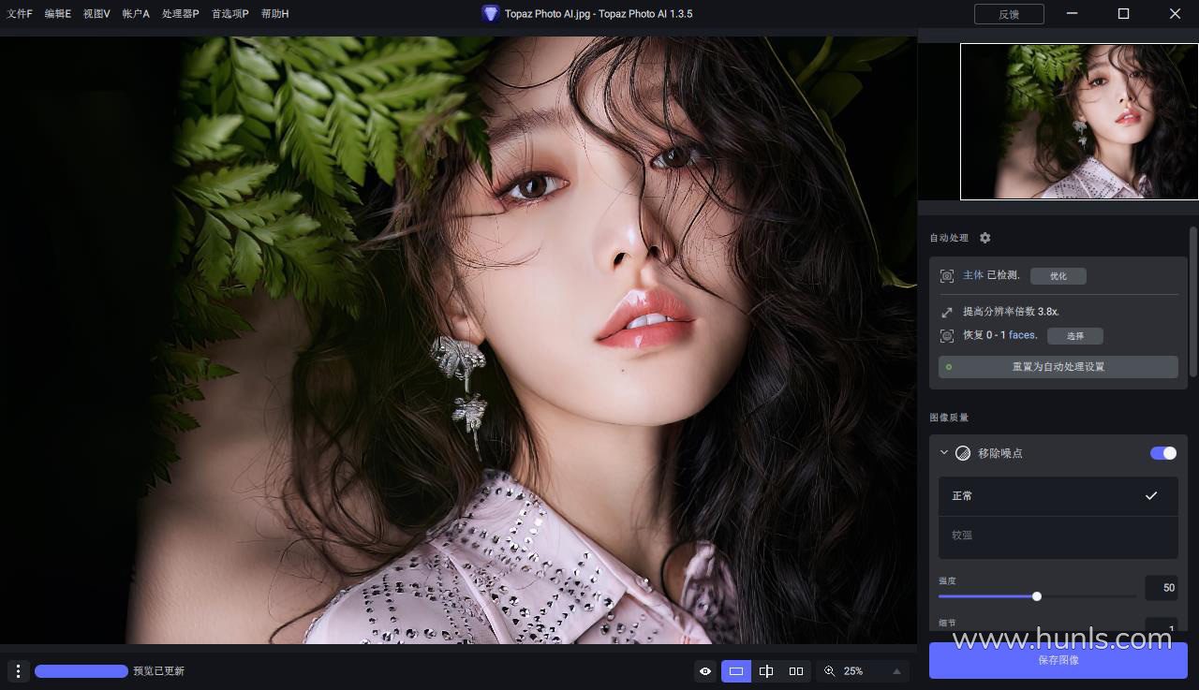Image resolution: width=1199 pixels, height=690 pixels.
Task: Click the eye preview icon
Action: [705, 671]
